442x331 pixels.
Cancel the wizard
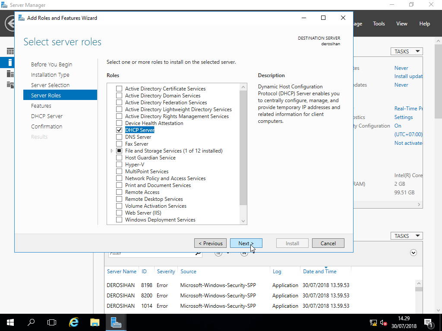(x=328, y=243)
